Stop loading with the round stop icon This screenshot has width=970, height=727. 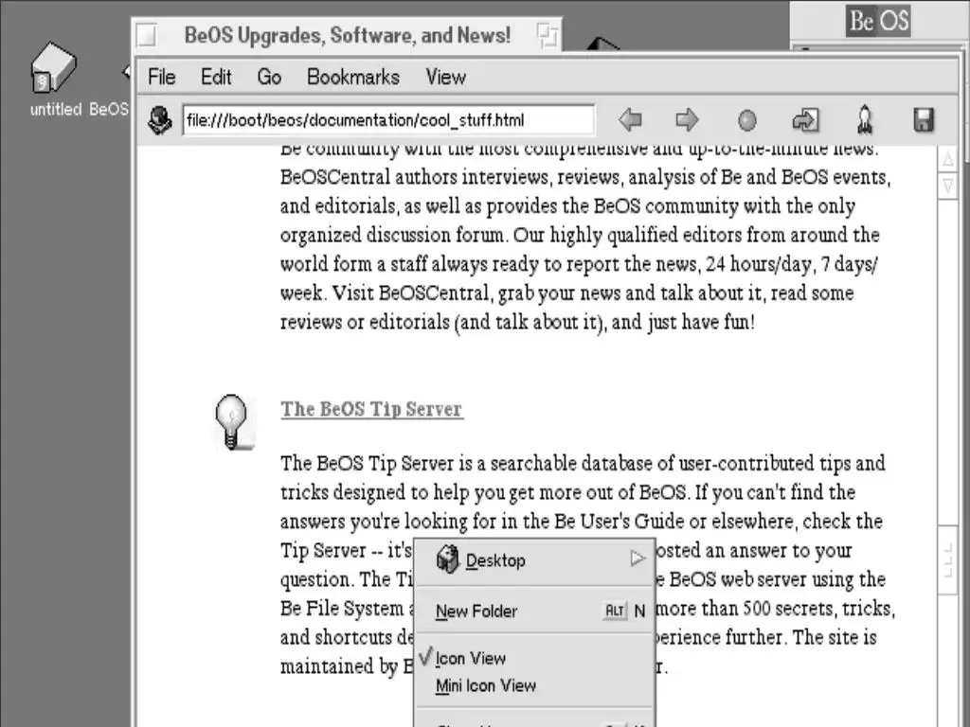(746, 120)
